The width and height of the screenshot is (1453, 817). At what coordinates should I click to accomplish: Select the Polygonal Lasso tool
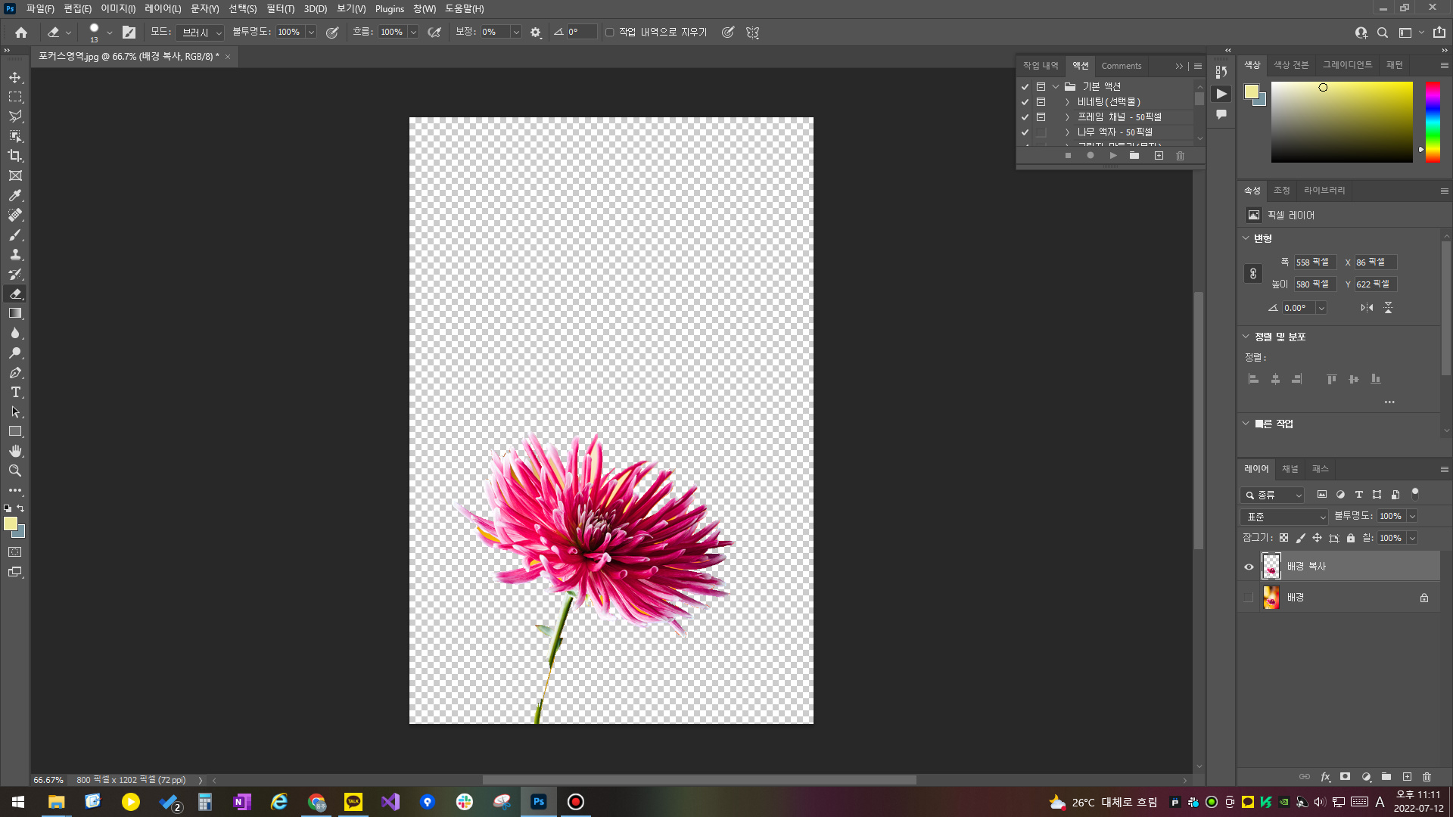[x=15, y=116]
